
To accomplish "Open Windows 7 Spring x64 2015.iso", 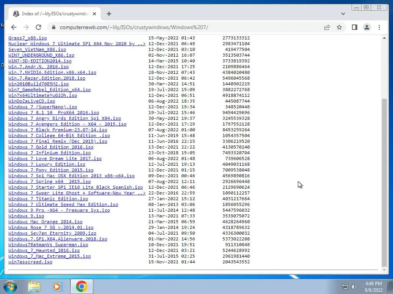I will pyautogui.click(x=50, y=182).
